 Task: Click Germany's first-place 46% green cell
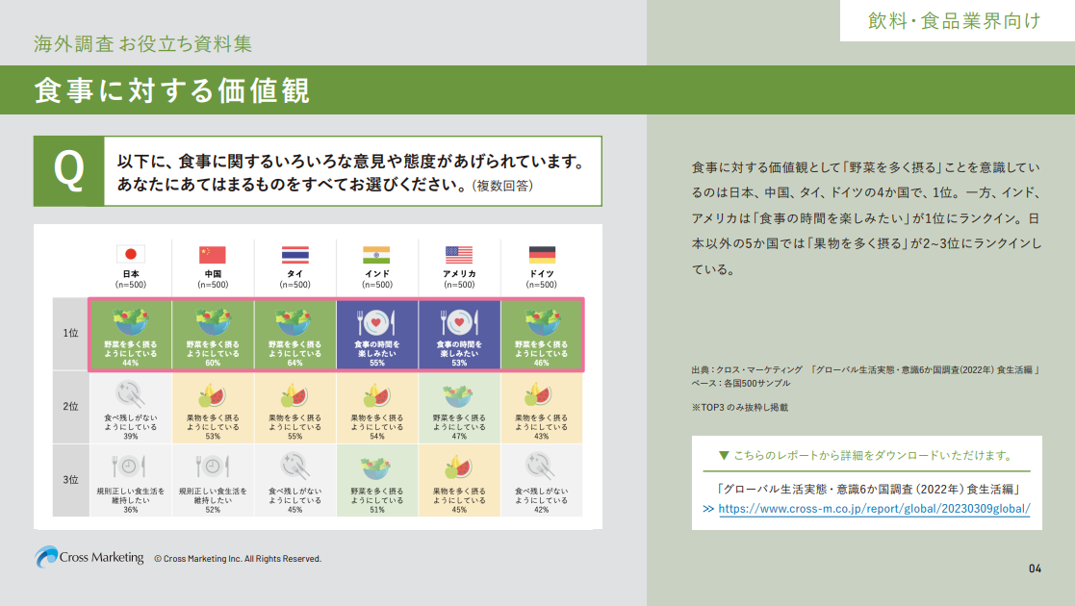[542, 335]
